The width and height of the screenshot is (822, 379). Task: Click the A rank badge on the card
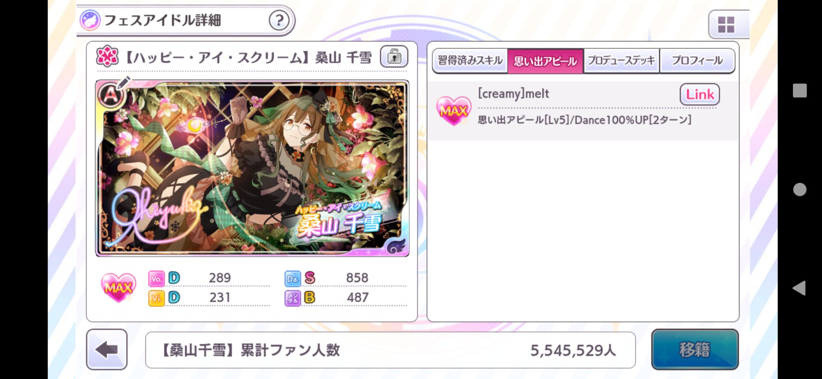pos(110,95)
